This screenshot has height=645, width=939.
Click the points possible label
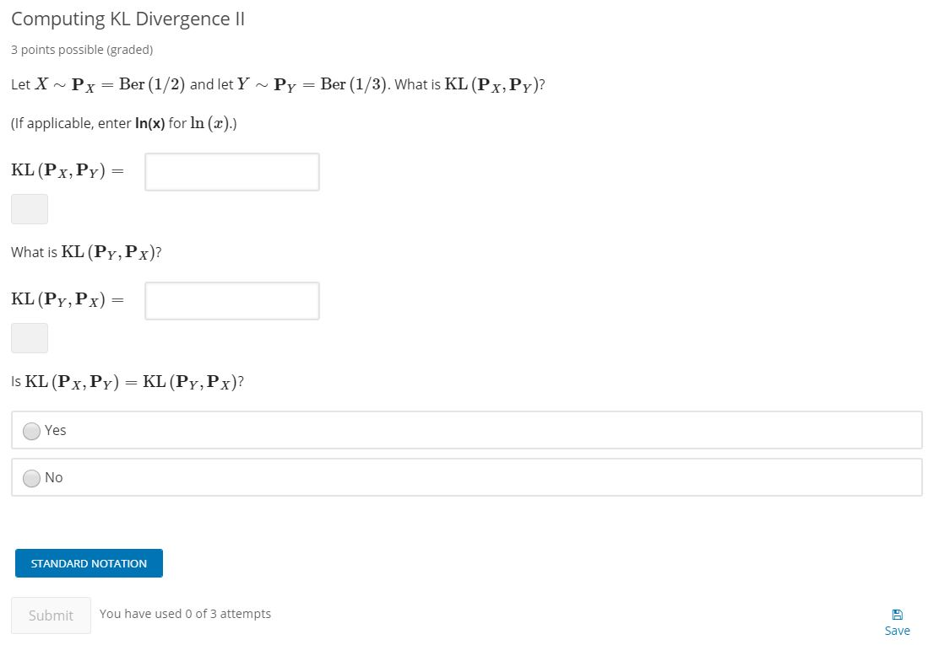(81, 49)
